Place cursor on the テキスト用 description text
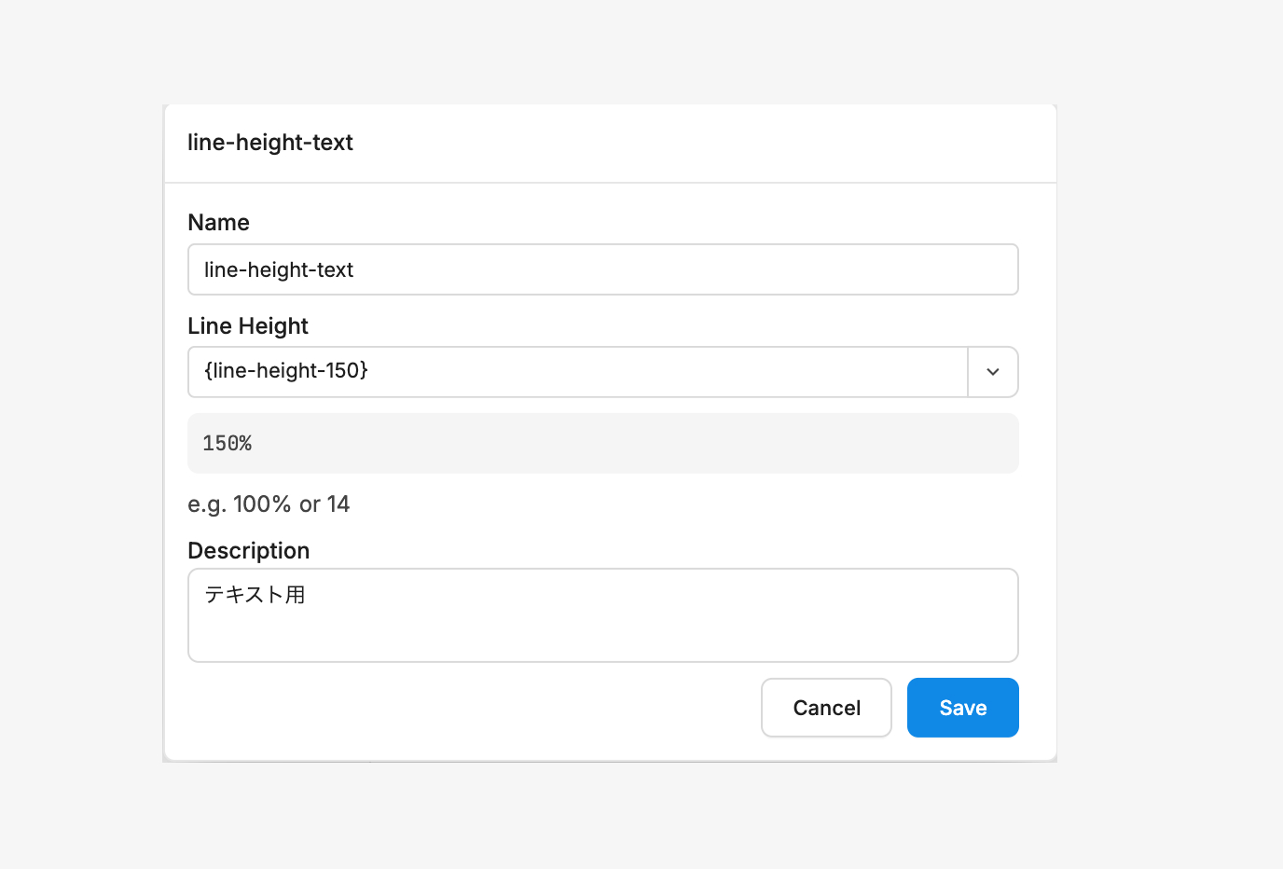Viewport: 1283px width, 869px height. tap(255, 595)
